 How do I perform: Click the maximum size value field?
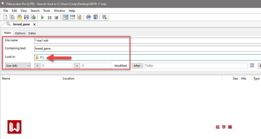click(x=96, y=65)
